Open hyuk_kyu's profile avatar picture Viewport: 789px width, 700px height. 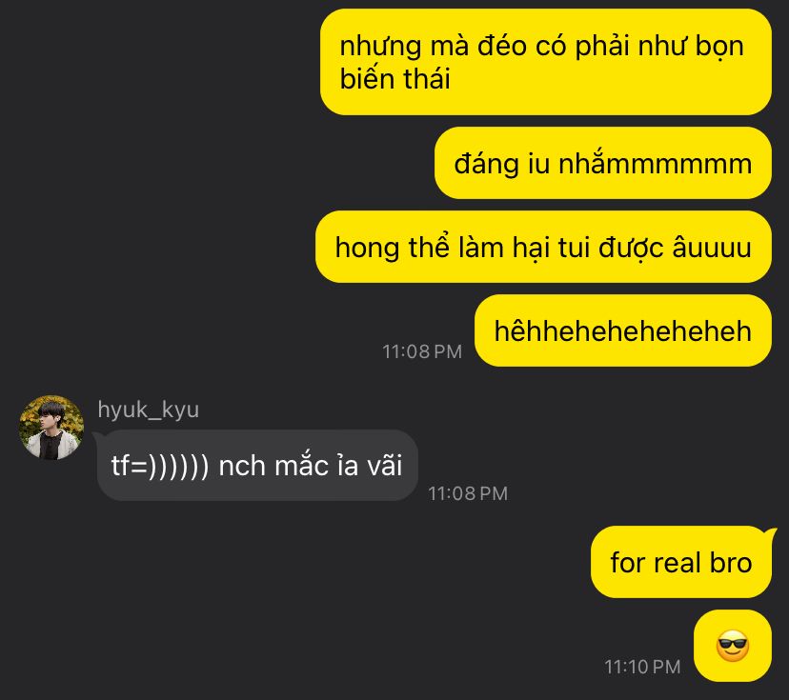[x=51, y=428]
